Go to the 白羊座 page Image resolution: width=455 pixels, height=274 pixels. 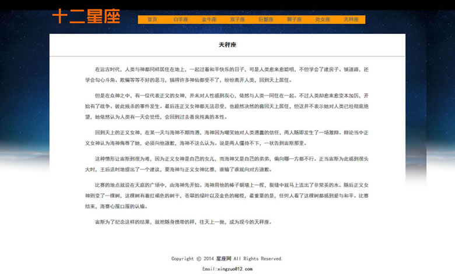click(181, 19)
